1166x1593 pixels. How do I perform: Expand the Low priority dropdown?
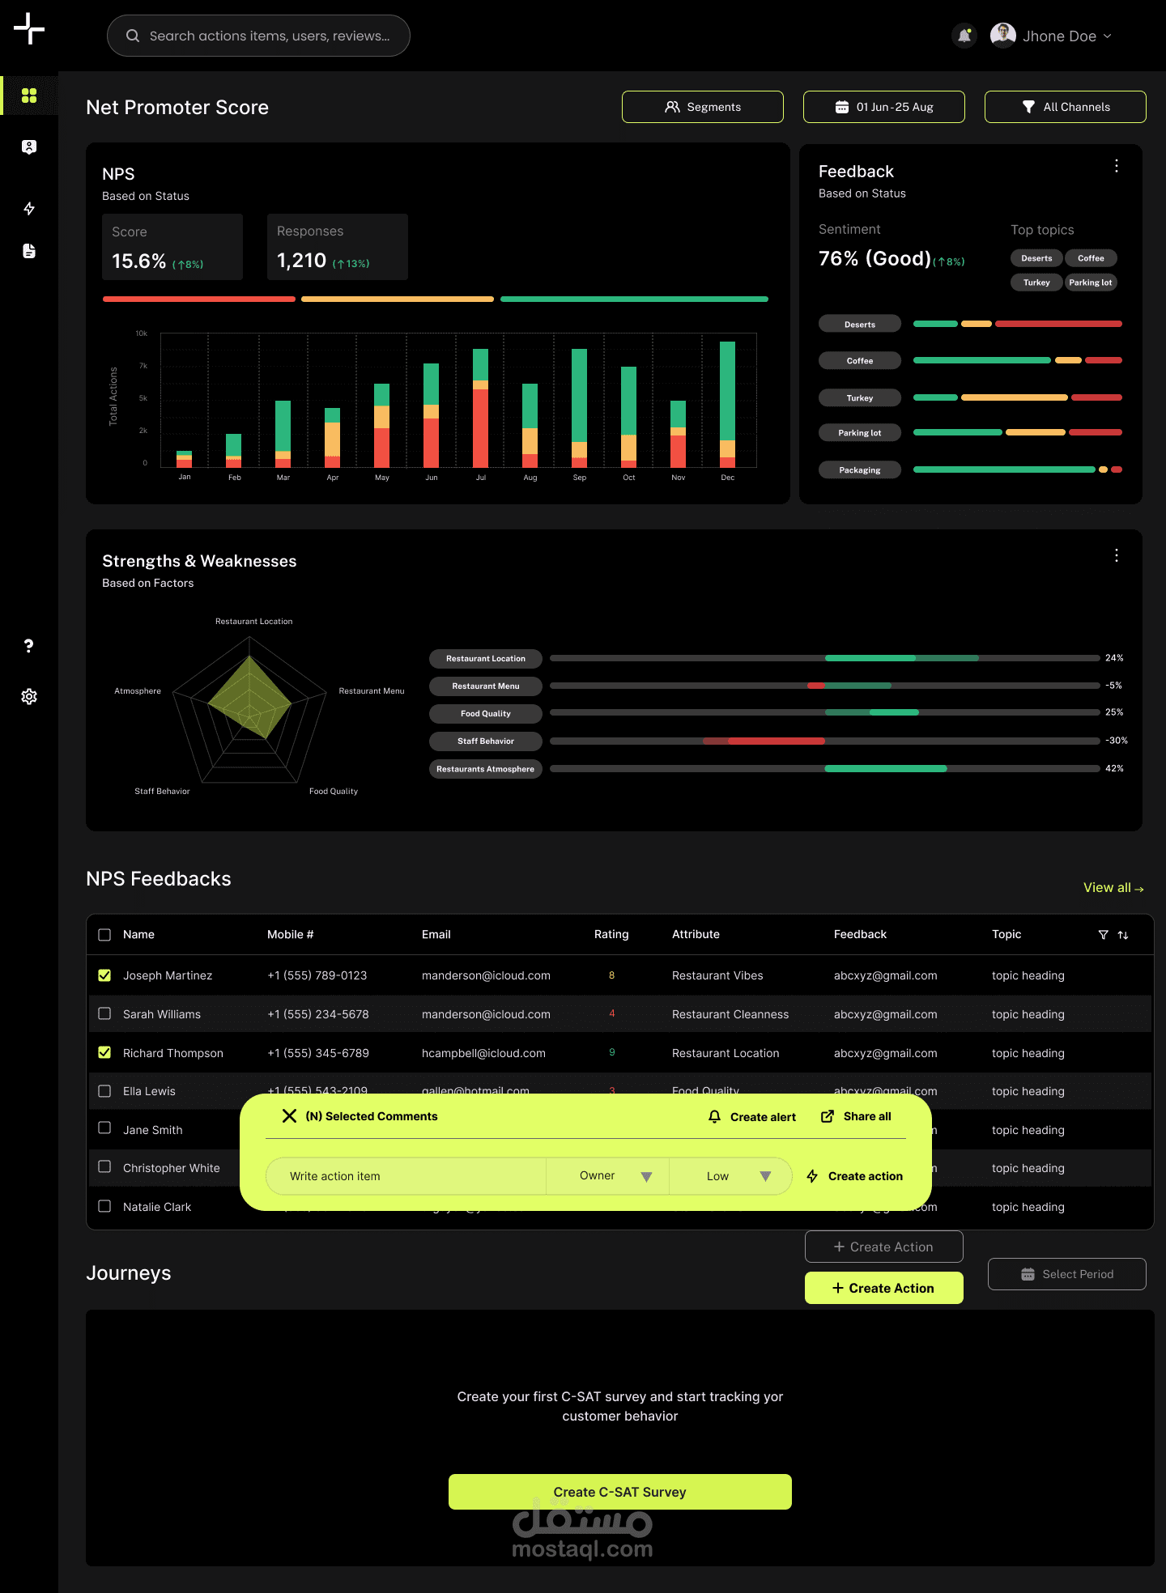coord(730,1176)
